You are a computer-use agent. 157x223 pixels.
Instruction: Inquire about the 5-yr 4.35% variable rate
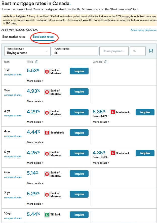(145, 153)
